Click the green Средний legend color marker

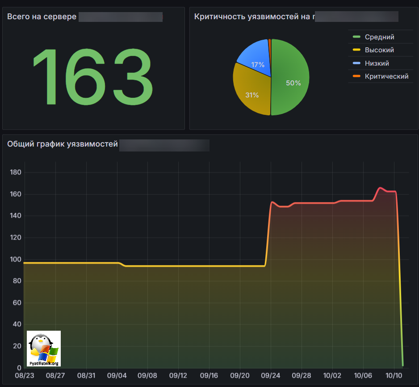point(356,37)
